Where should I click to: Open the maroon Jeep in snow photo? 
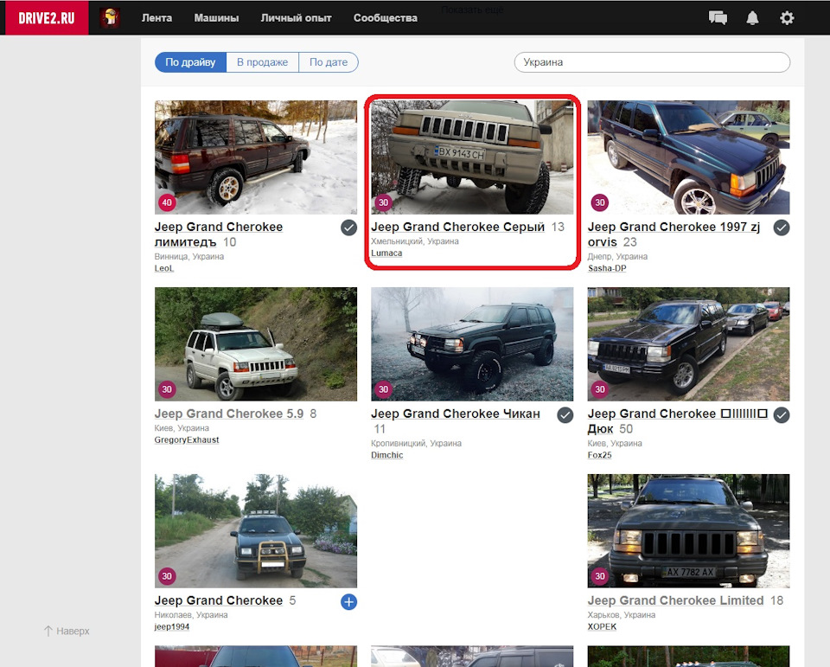pos(256,157)
